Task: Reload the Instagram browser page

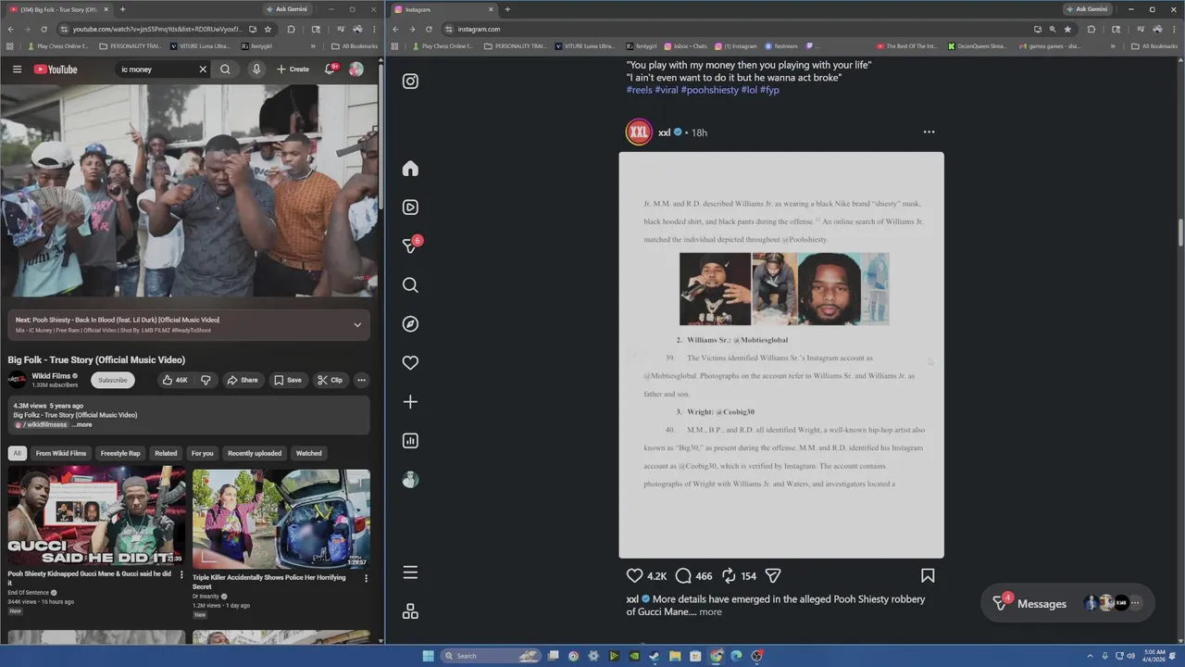Action: pos(429,29)
